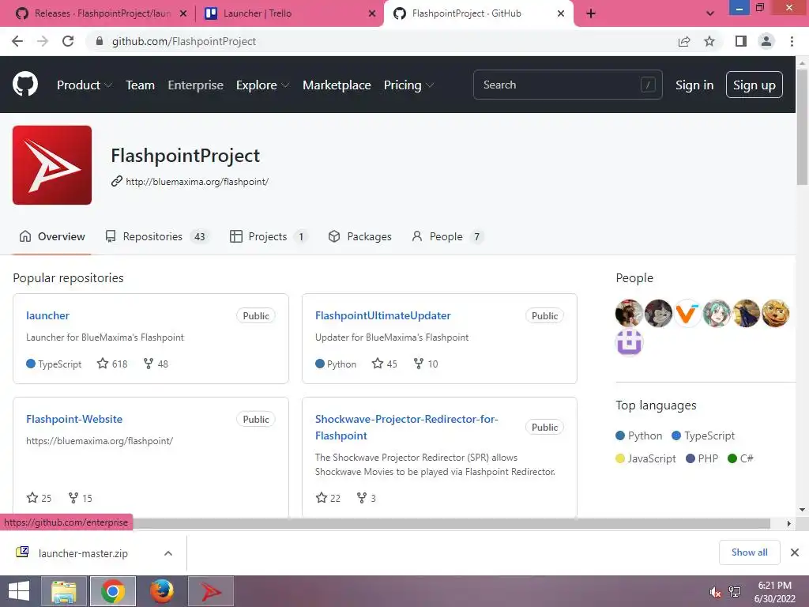Click the FlashpointProject red logo
This screenshot has width=809, height=607.
coord(52,165)
